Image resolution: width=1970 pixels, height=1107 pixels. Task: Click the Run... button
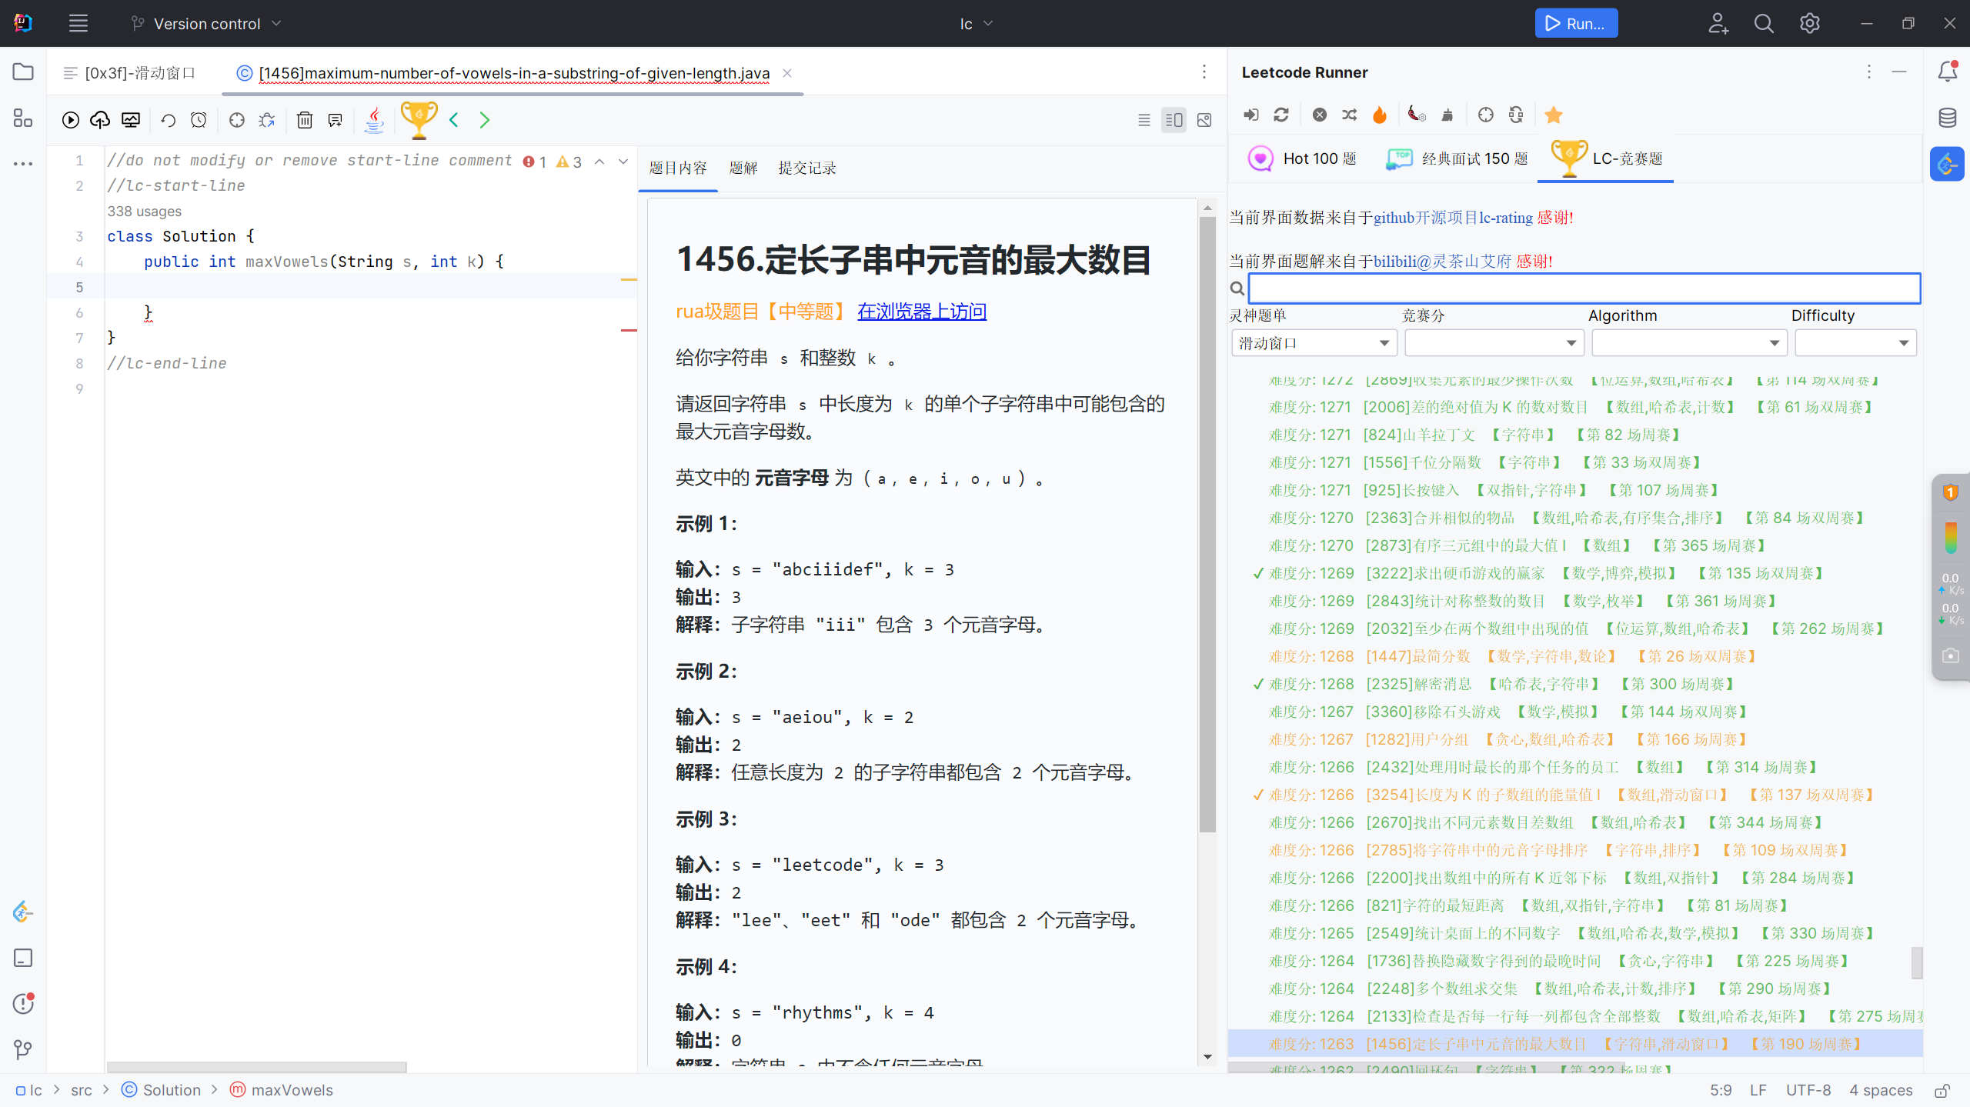pyautogui.click(x=1576, y=24)
